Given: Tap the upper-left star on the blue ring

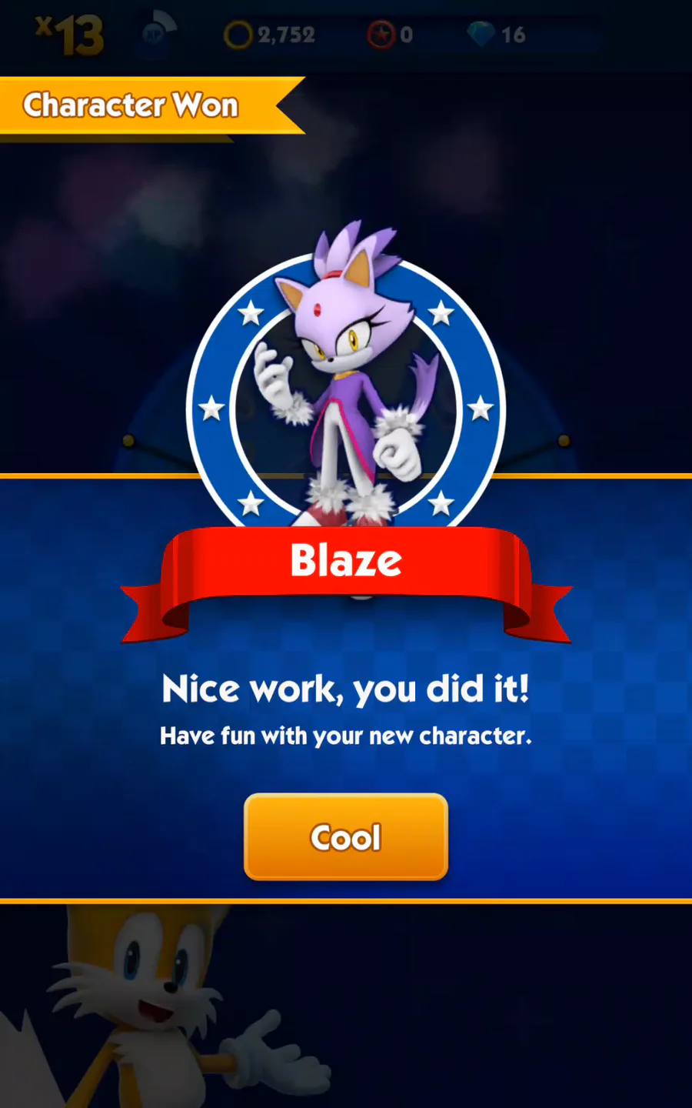Looking at the screenshot, I should pyautogui.click(x=251, y=313).
